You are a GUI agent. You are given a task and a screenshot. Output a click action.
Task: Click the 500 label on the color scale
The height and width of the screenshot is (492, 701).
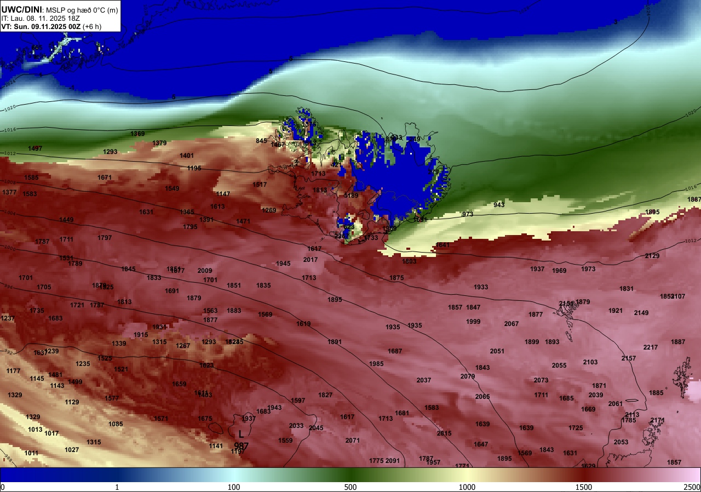point(350,487)
